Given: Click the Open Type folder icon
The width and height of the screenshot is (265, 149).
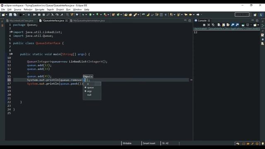Looking at the screenshot, I should pyautogui.click(x=126, y=15).
